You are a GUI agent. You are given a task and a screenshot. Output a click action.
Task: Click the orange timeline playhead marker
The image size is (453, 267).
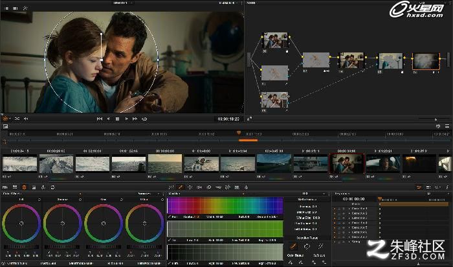239,133
